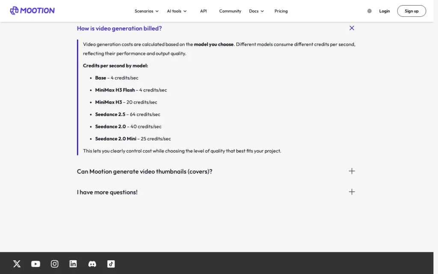The width and height of the screenshot is (438, 274).
Task: Click the 'Base – 4 credits/sec' line
Action: 116,78
